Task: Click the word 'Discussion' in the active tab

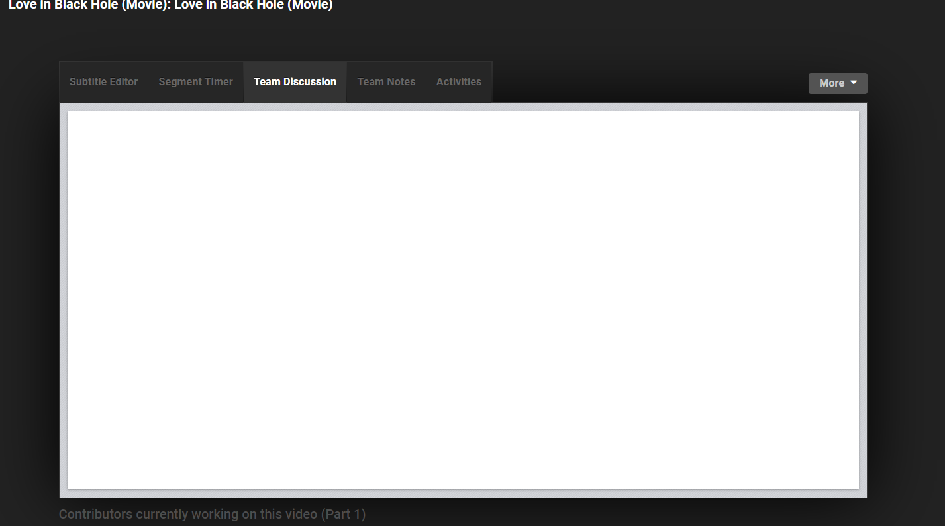Action: click(x=310, y=82)
